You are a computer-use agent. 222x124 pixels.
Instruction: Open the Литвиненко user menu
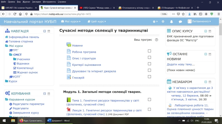tap(199, 21)
